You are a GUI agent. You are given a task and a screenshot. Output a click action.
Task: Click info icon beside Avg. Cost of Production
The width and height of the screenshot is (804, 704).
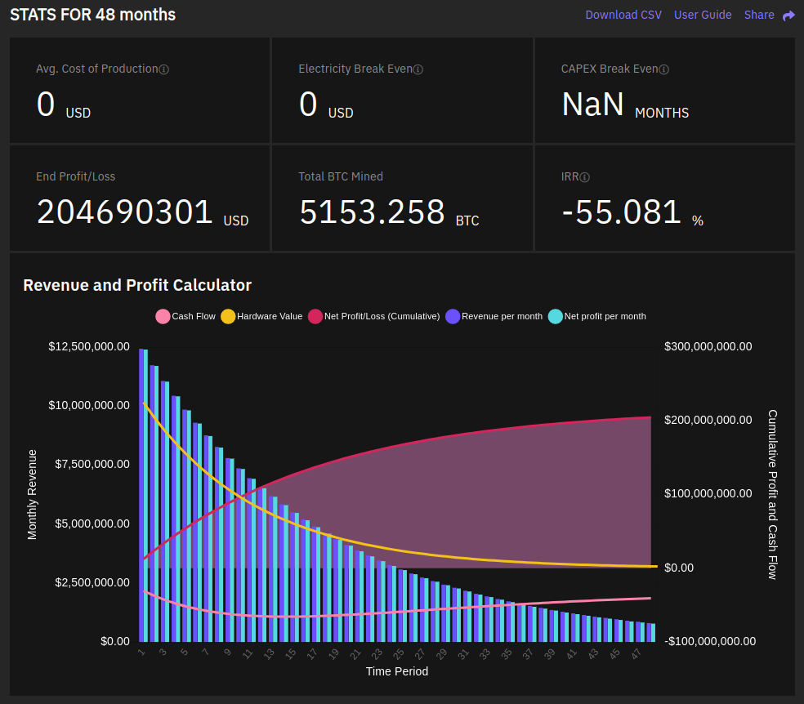(163, 69)
